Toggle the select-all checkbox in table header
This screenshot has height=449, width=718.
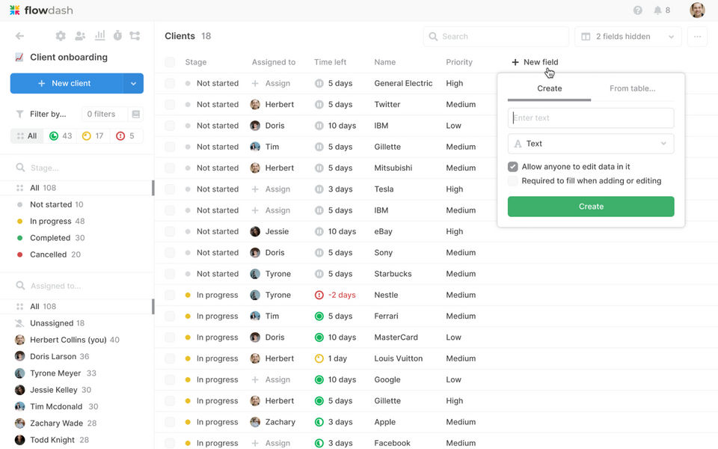click(170, 62)
